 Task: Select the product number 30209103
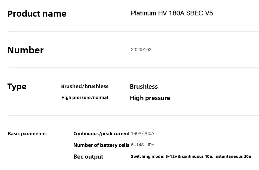point(141,50)
